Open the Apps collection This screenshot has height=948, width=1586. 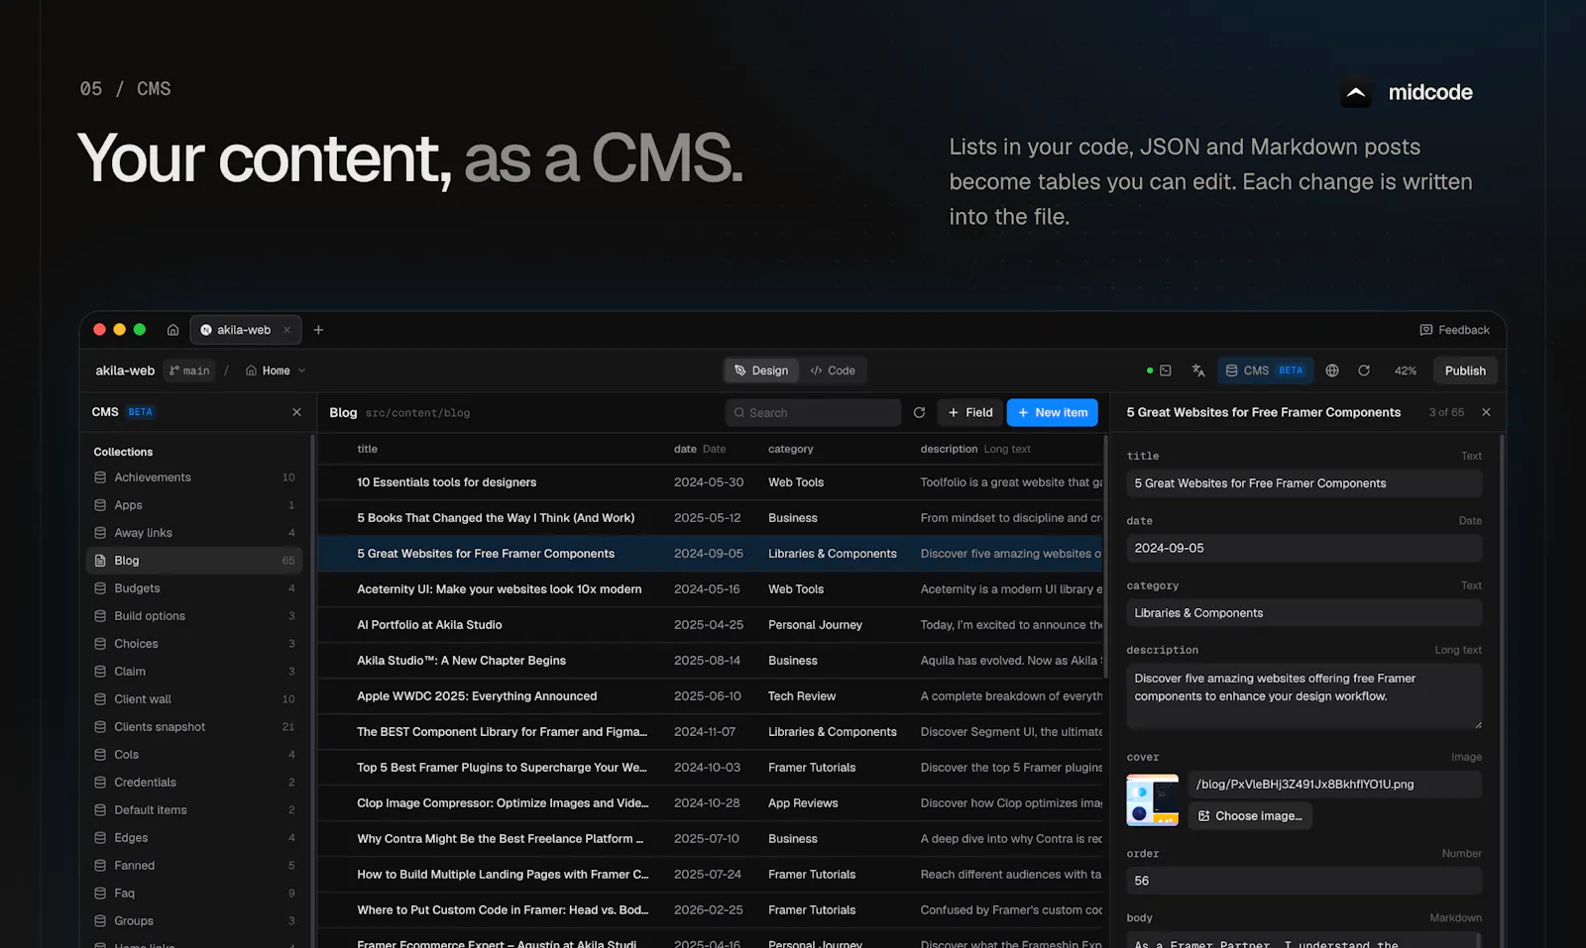(194, 505)
